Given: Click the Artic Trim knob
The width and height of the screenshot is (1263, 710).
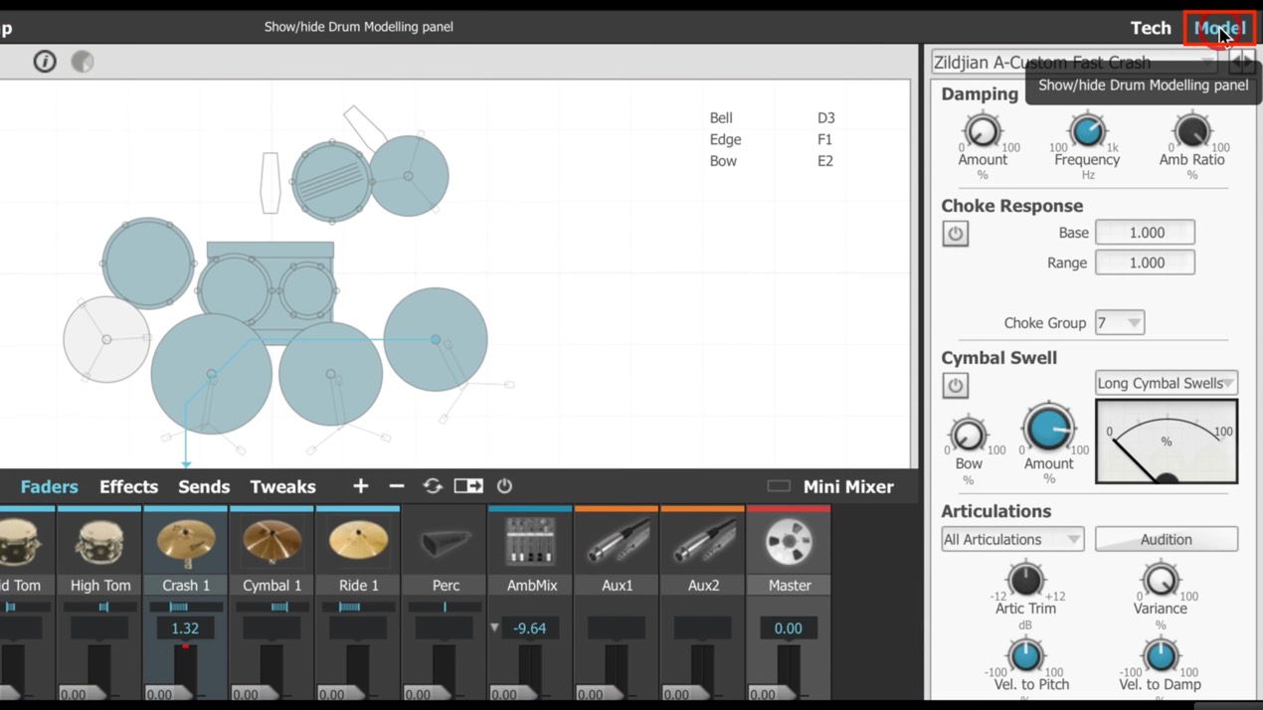Looking at the screenshot, I should click(1025, 580).
